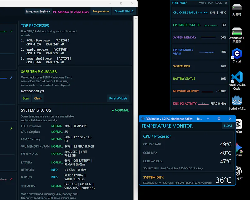The height and width of the screenshot is (200, 250).
Task: Click scrollbar up arrow in main window
Action: pyautogui.click(x=136, y=18)
